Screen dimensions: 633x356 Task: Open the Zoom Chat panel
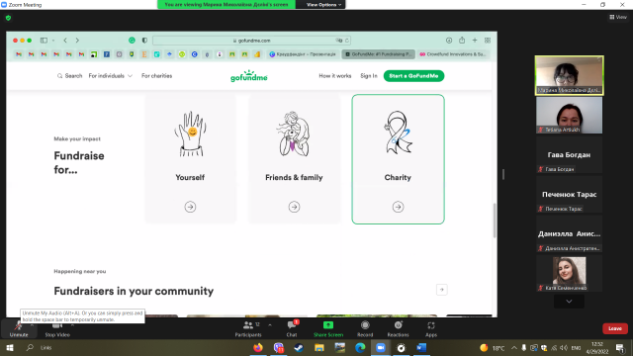pos(292,329)
